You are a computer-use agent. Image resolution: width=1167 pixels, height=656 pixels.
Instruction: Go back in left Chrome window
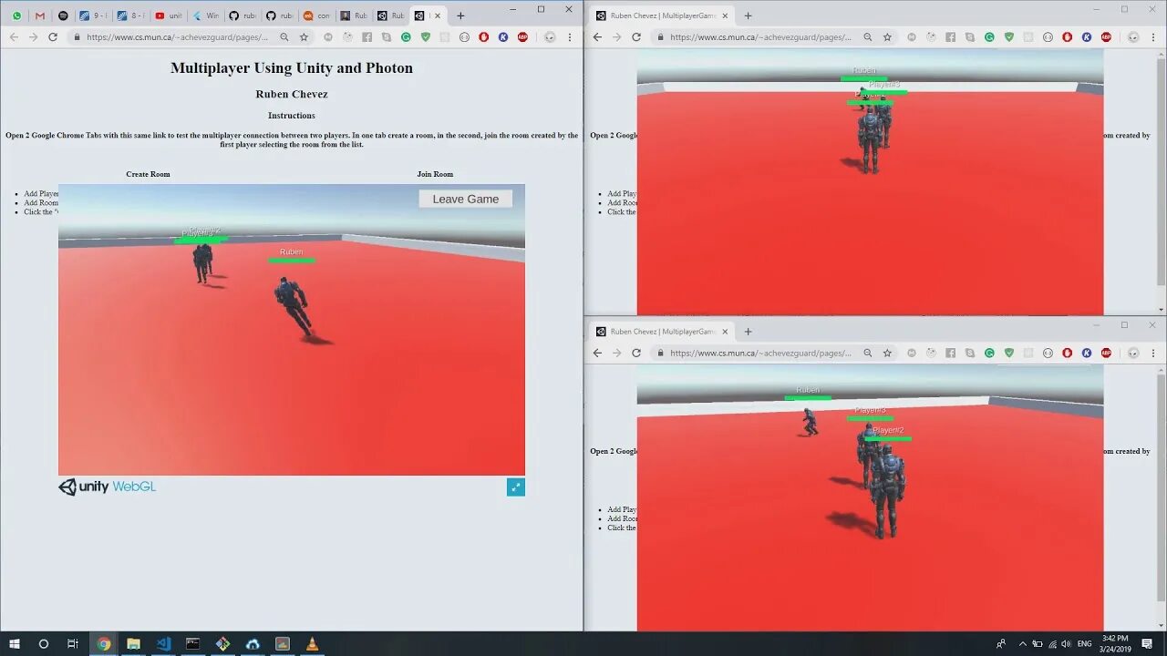click(x=14, y=37)
